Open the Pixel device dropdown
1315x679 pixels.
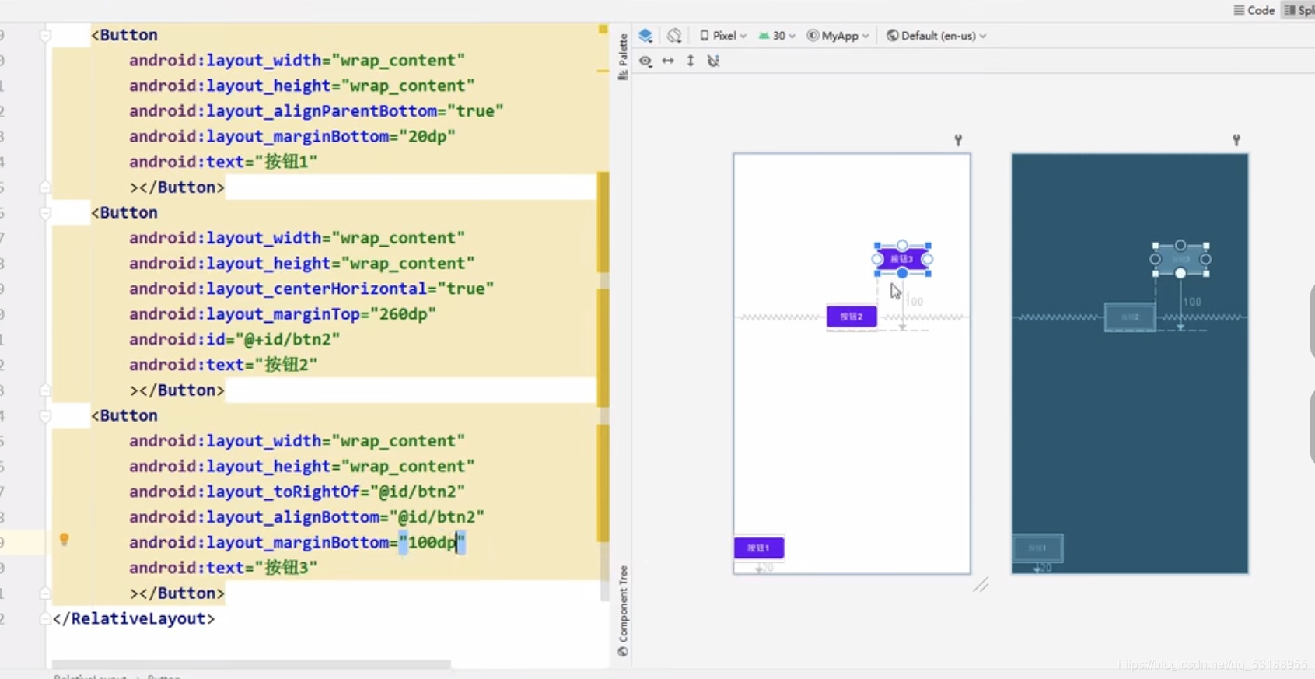point(722,36)
